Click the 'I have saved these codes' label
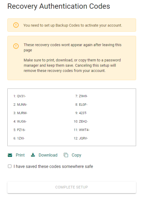 point(53,166)
